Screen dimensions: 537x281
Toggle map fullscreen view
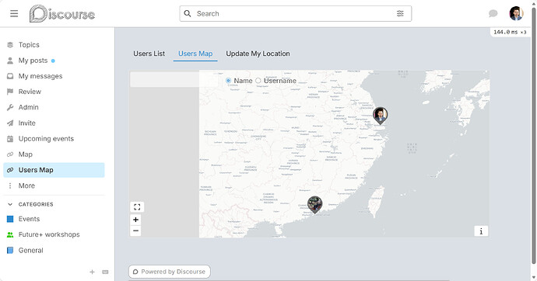click(x=137, y=207)
